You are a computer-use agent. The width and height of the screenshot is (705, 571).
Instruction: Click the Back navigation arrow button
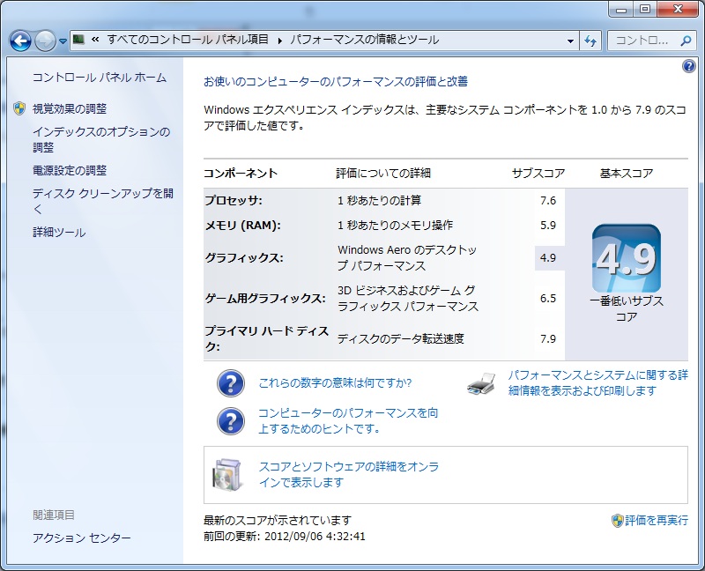(21, 41)
